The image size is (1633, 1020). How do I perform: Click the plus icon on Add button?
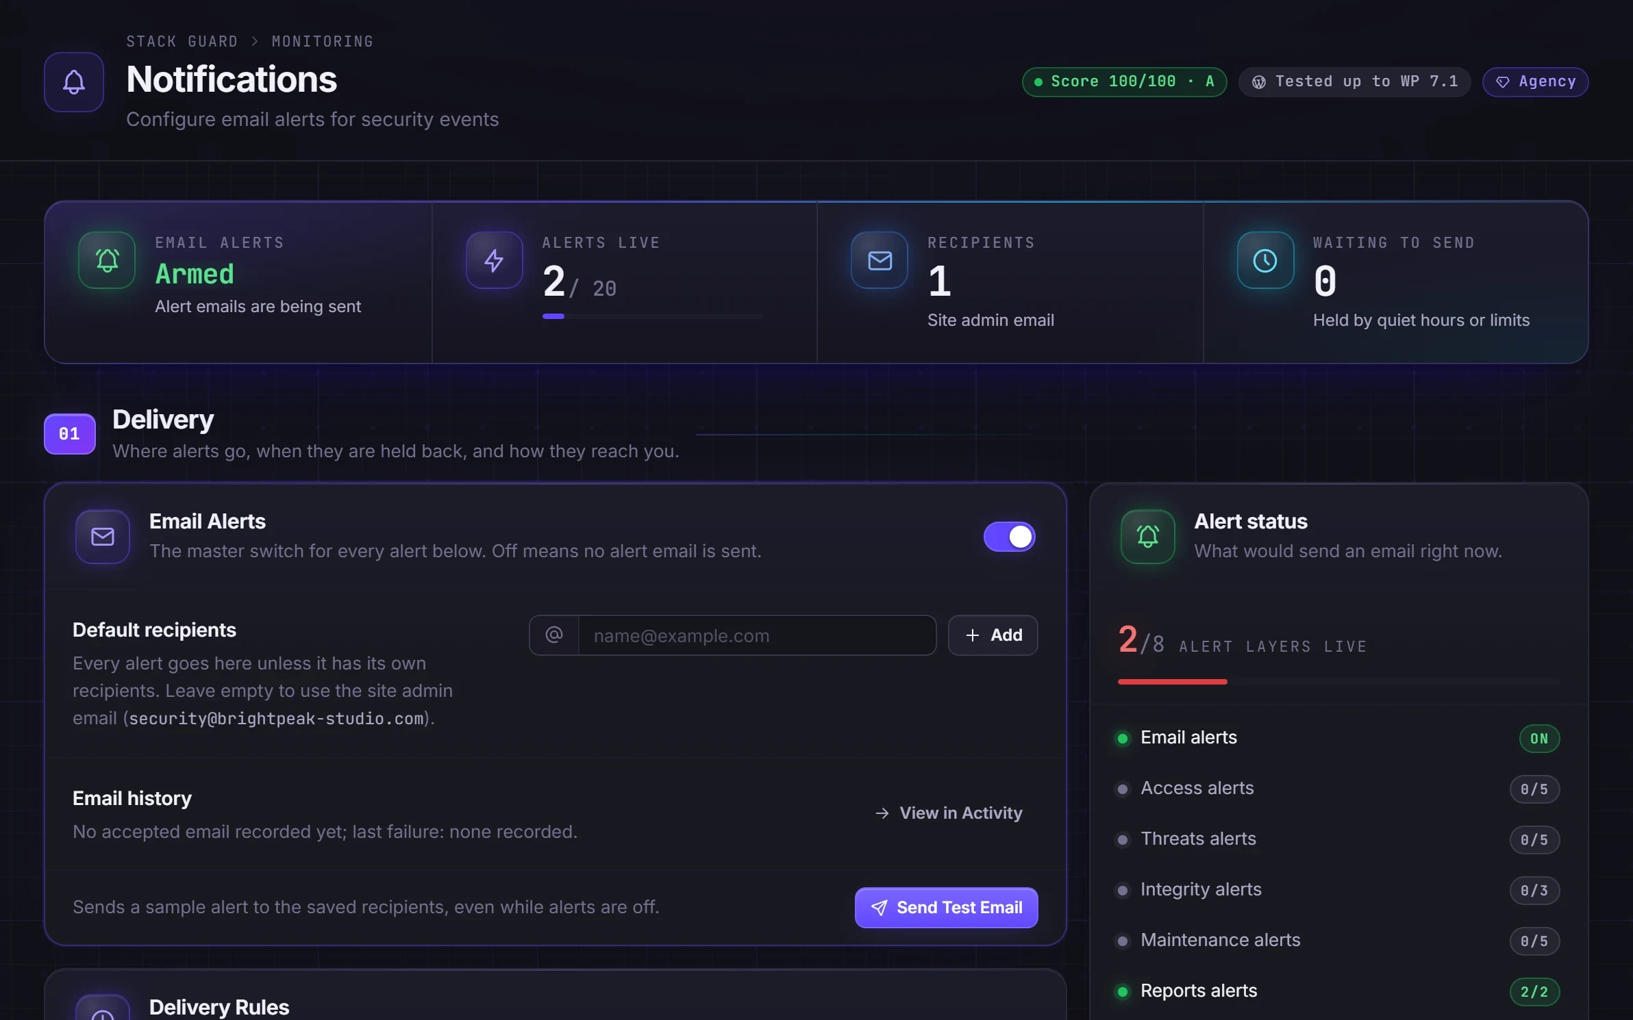pos(972,635)
